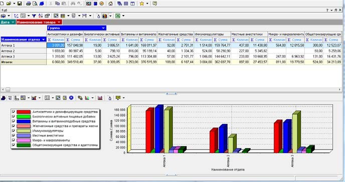Uncheck Микро- и макроэлементы legend checkbox

tap(14, 140)
